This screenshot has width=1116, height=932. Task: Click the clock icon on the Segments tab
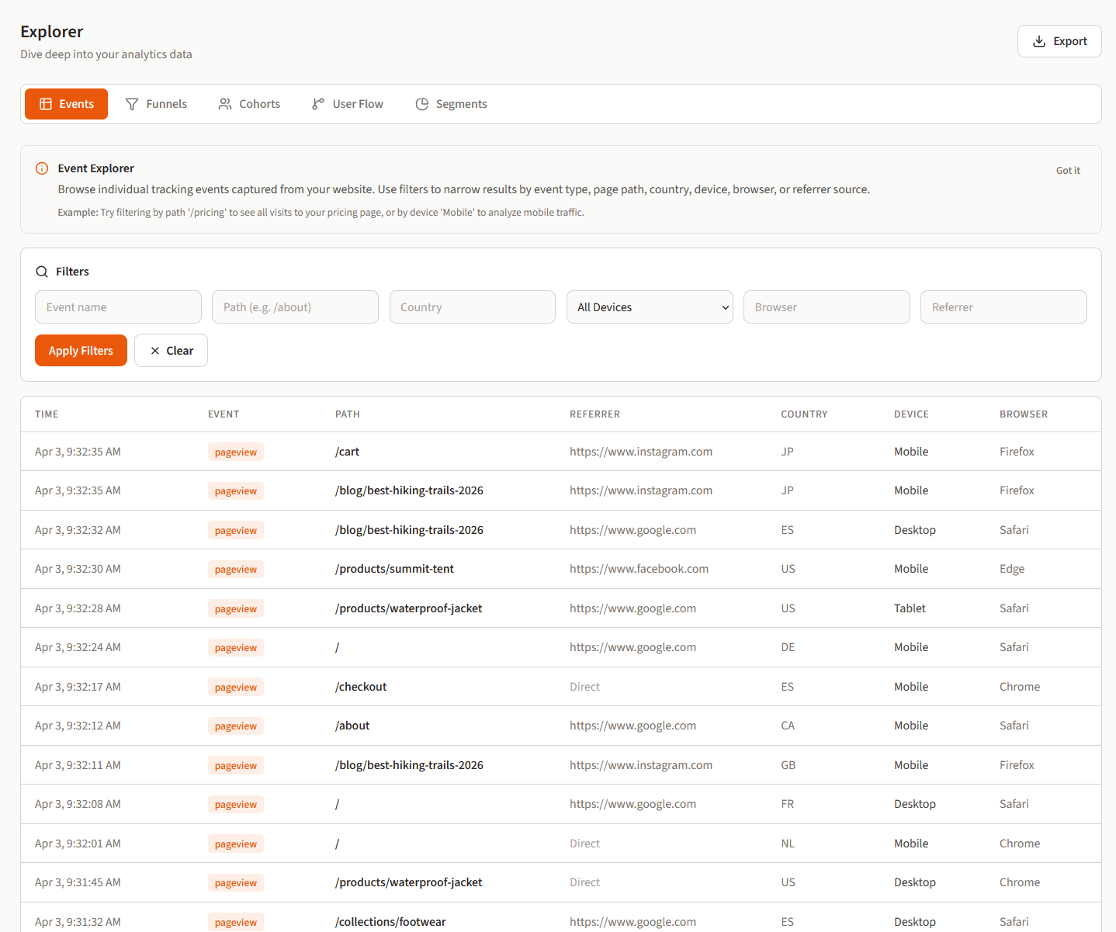pos(421,103)
